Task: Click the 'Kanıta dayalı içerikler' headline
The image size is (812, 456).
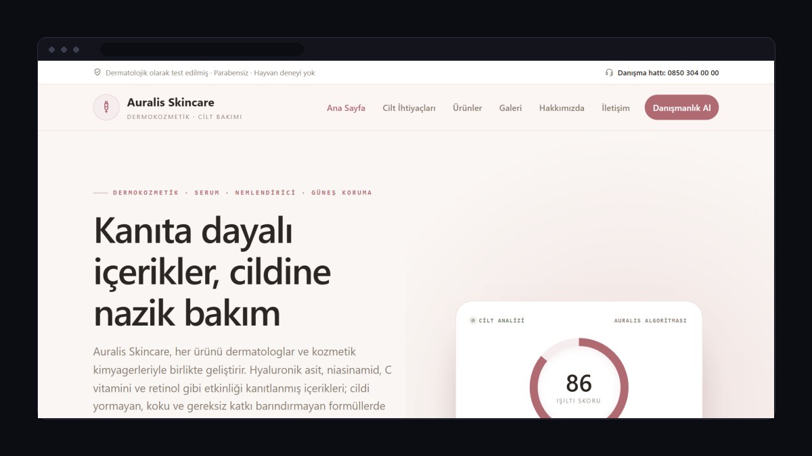Action: pyautogui.click(x=212, y=272)
